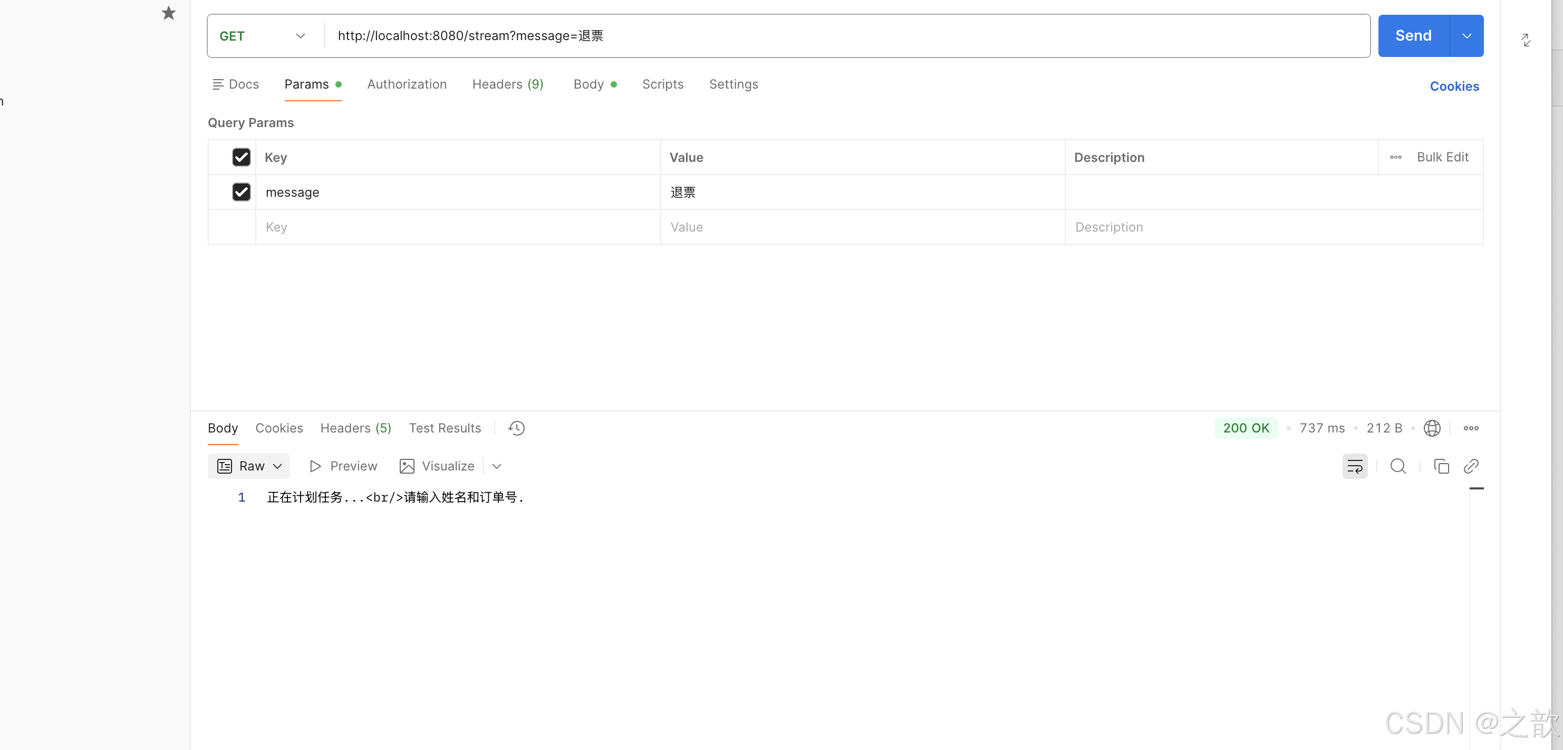Viewport: 1563px width, 750px height.
Task: Open the GET method dropdown
Action: tap(262, 36)
